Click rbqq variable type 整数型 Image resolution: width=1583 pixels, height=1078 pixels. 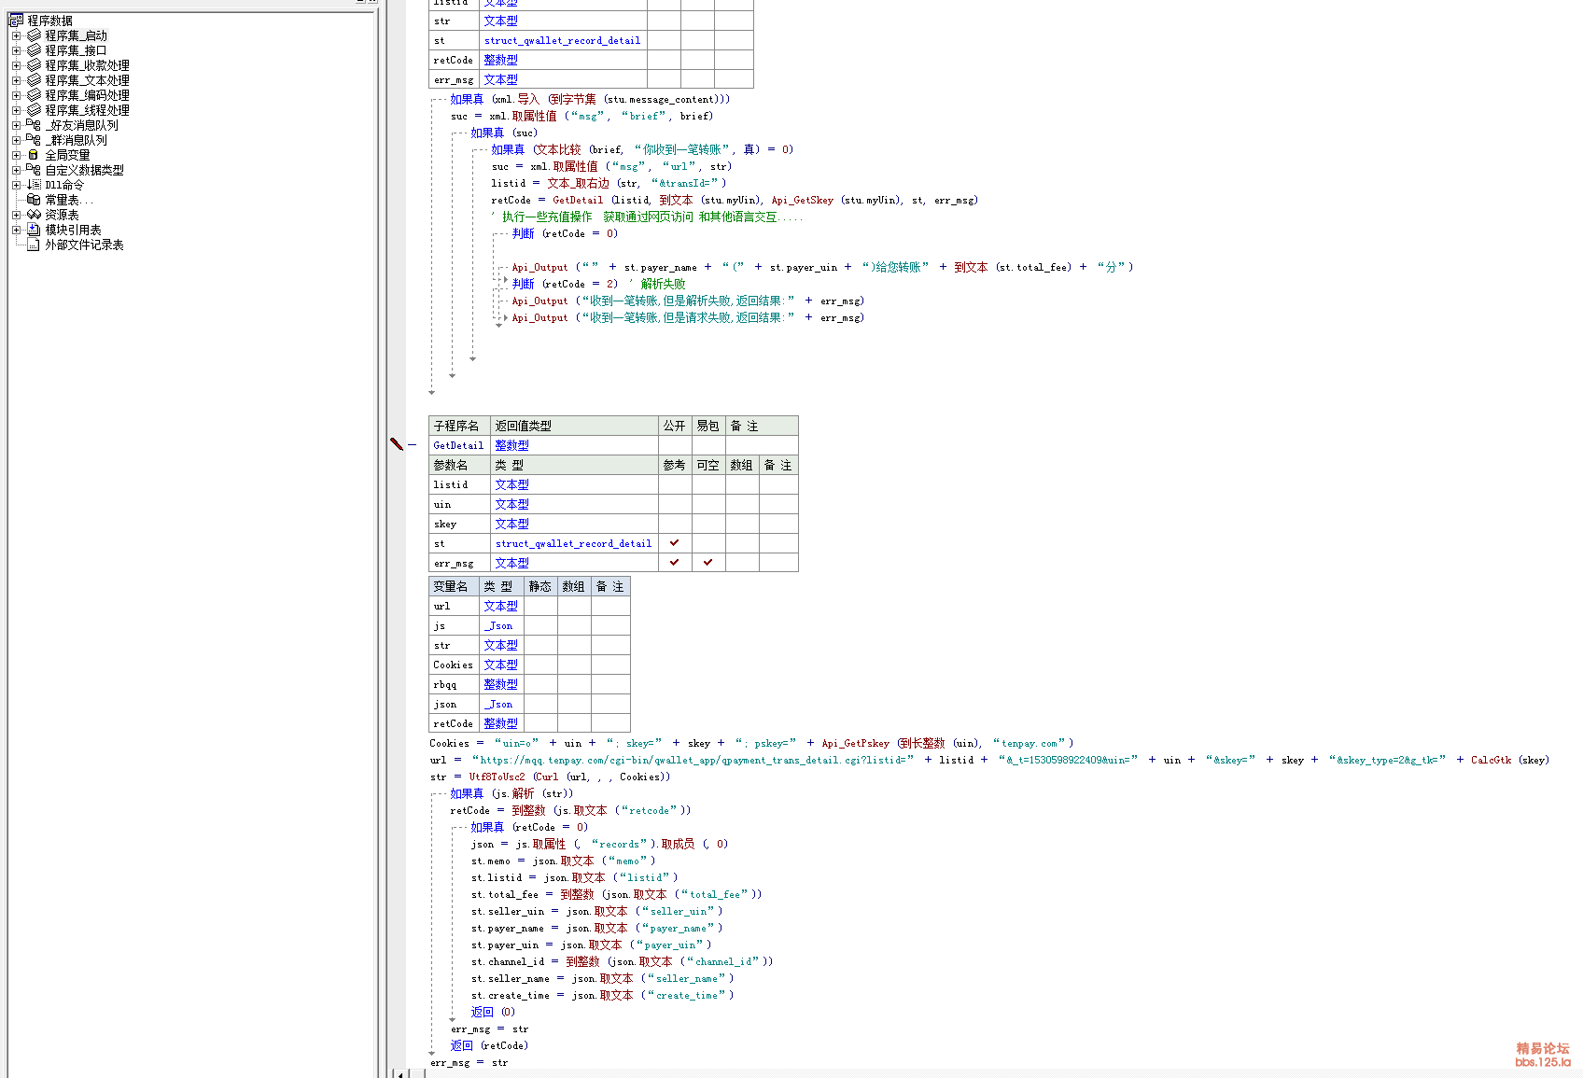coord(500,684)
